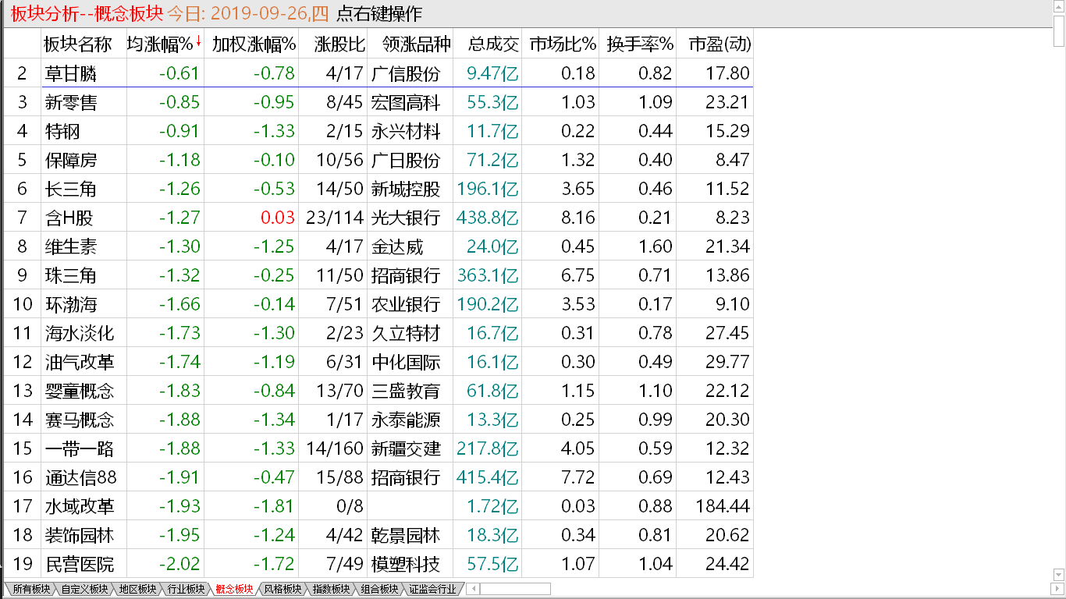The image size is (1066, 599).
Task: Select the 珠三角 sector row
Action: tap(378, 275)
